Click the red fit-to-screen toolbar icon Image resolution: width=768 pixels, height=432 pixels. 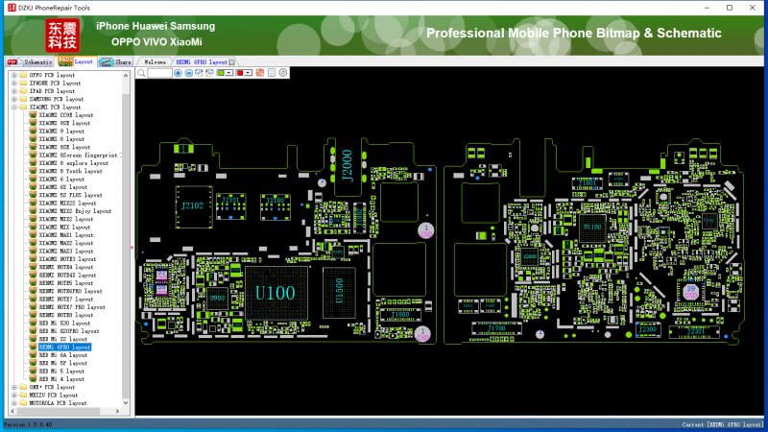pos(260,73)
